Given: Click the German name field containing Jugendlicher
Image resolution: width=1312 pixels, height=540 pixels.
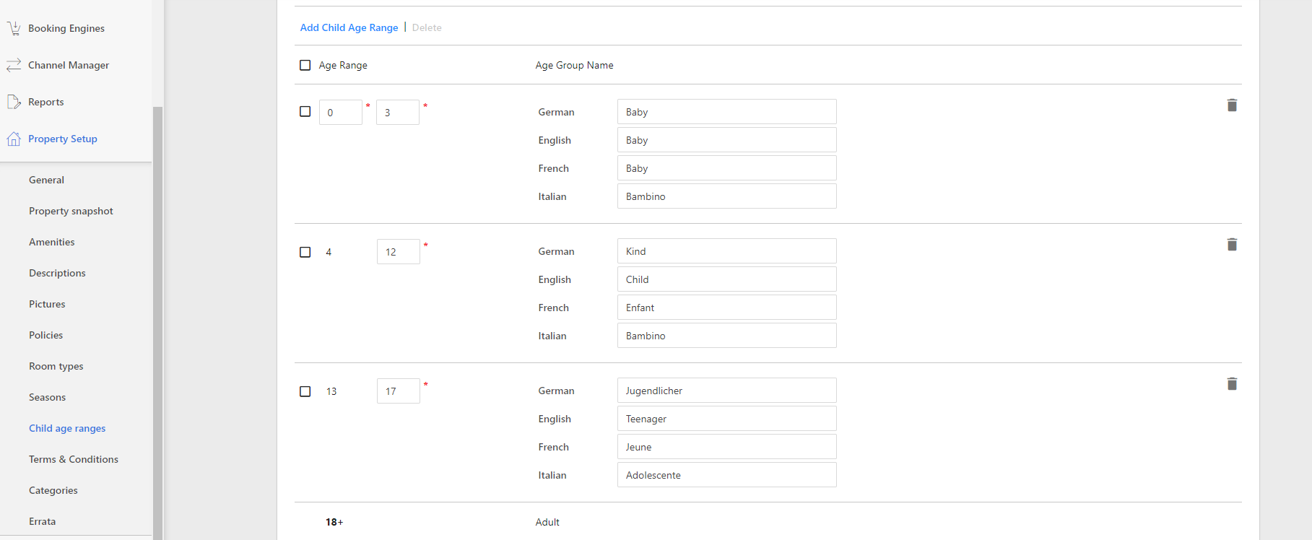Looking at the screenshot, I should [726, 391].
